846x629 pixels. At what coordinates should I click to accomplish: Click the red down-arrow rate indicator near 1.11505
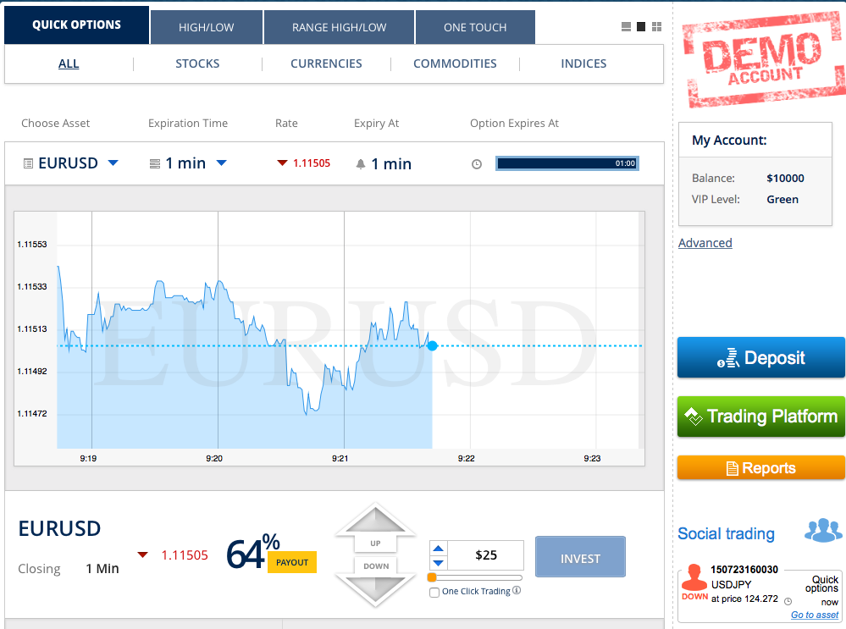[x=282, y=163]
